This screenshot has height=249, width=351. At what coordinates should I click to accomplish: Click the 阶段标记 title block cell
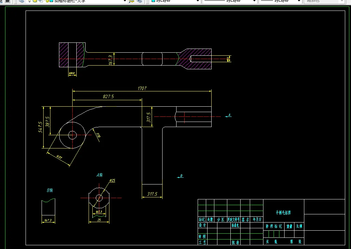click(x=274, y=226)
